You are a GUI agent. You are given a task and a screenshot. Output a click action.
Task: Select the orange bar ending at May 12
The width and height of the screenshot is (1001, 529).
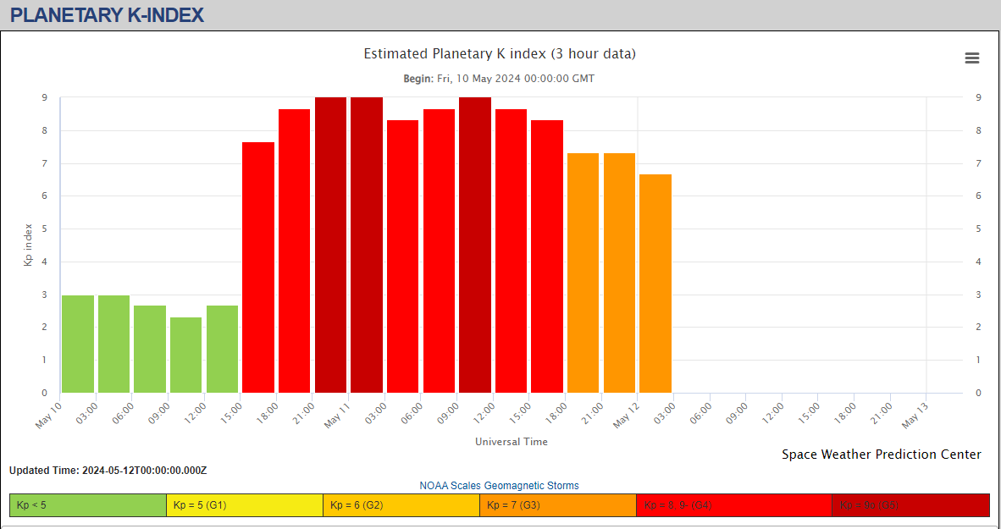[619, 273]
